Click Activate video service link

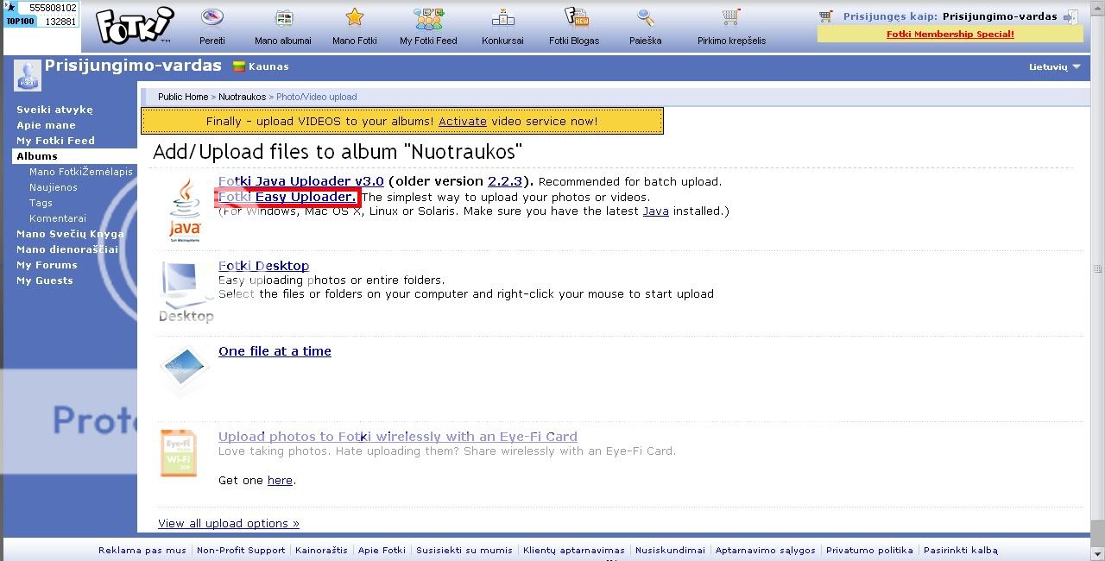click(463, 122)
